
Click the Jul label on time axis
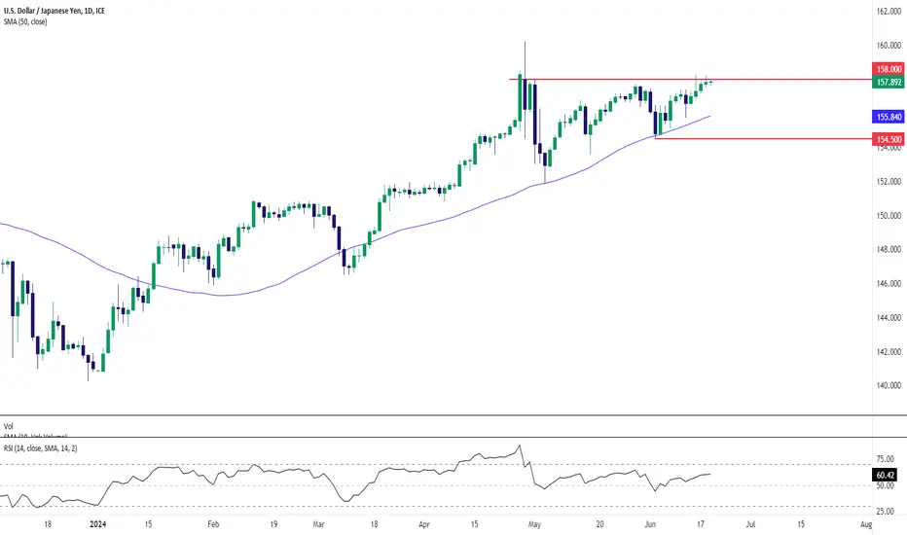pos(750,524)
